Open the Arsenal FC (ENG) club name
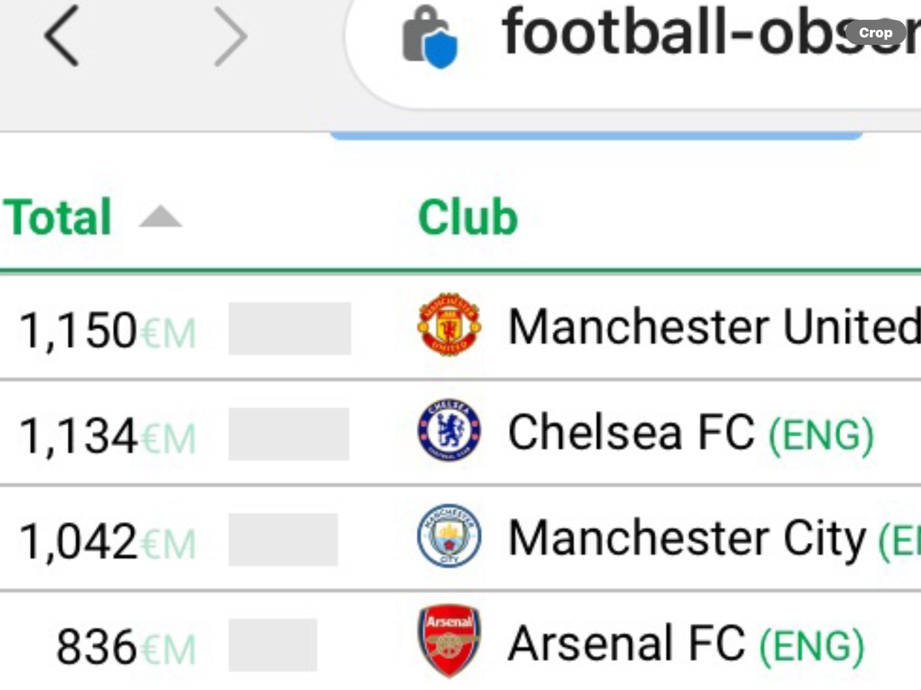Image resolution: width=921 pixels, height=690 pixels. pyautogui.click(x=686, y=643)
